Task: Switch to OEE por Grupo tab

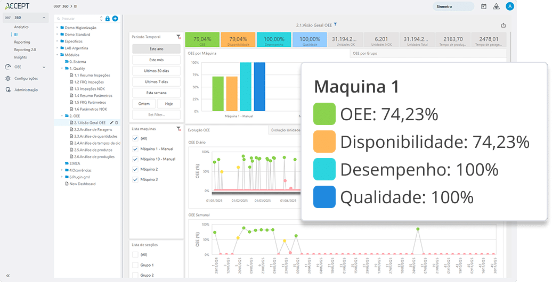Action: point(366,53)
